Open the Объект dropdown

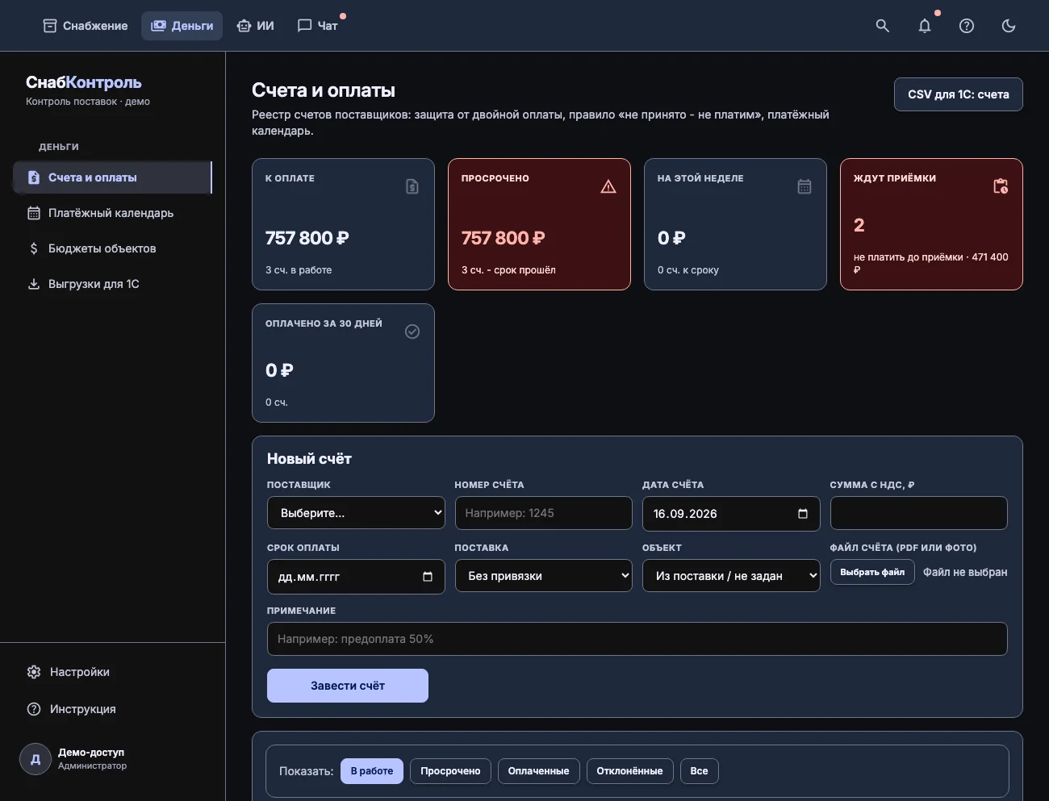point(731,576)
